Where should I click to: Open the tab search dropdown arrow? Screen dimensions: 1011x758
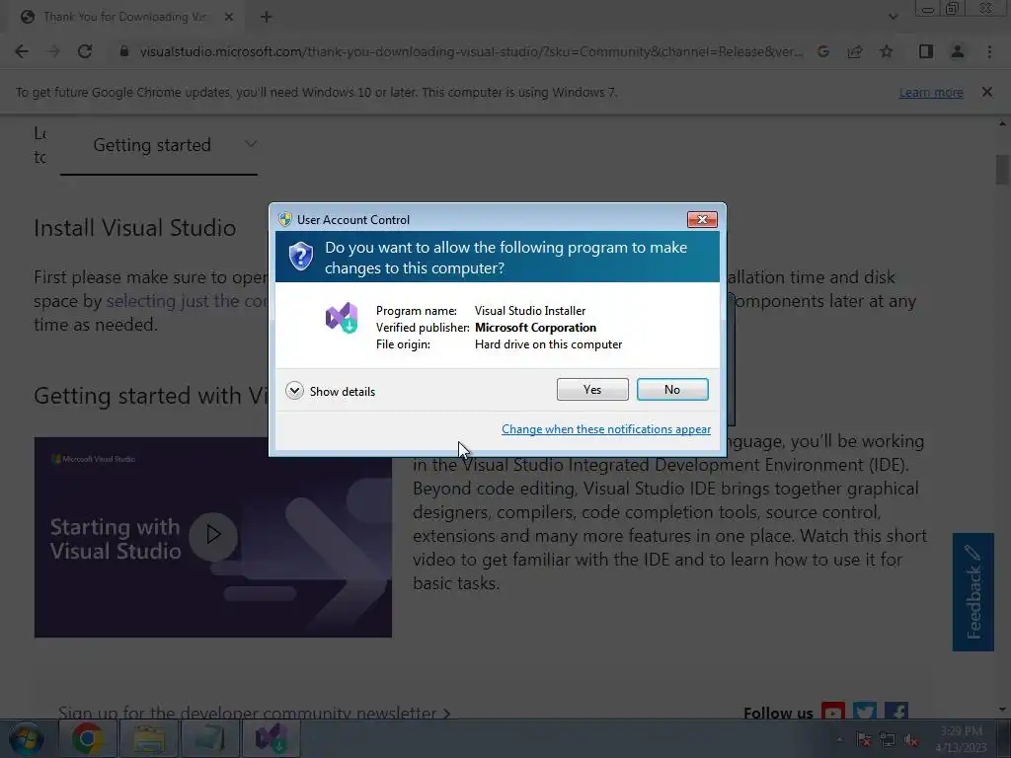[893, 17]
